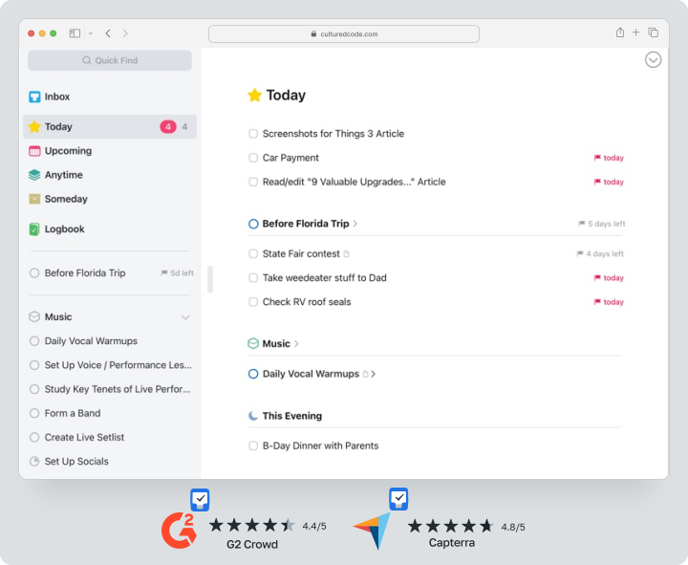Select Today in the sidebar
This screenshot has height=565, width=688.
110,127
